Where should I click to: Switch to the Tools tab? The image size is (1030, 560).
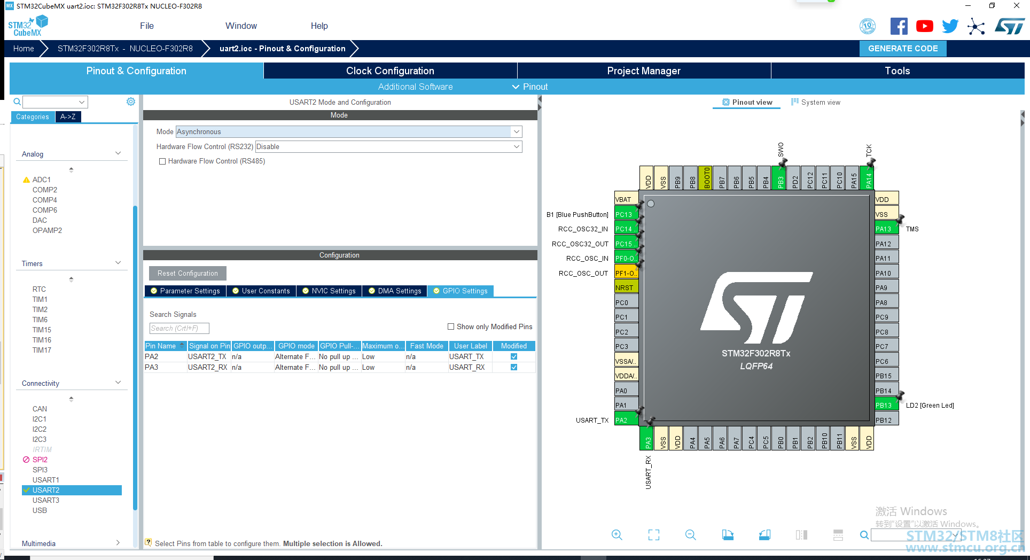(x=898, y=71)
